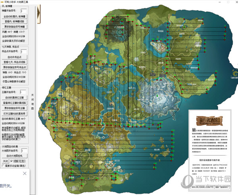Click the white circle marker in Liyue marsh
This screenshot has width=238, height=195.
click(x=104, y=138)
